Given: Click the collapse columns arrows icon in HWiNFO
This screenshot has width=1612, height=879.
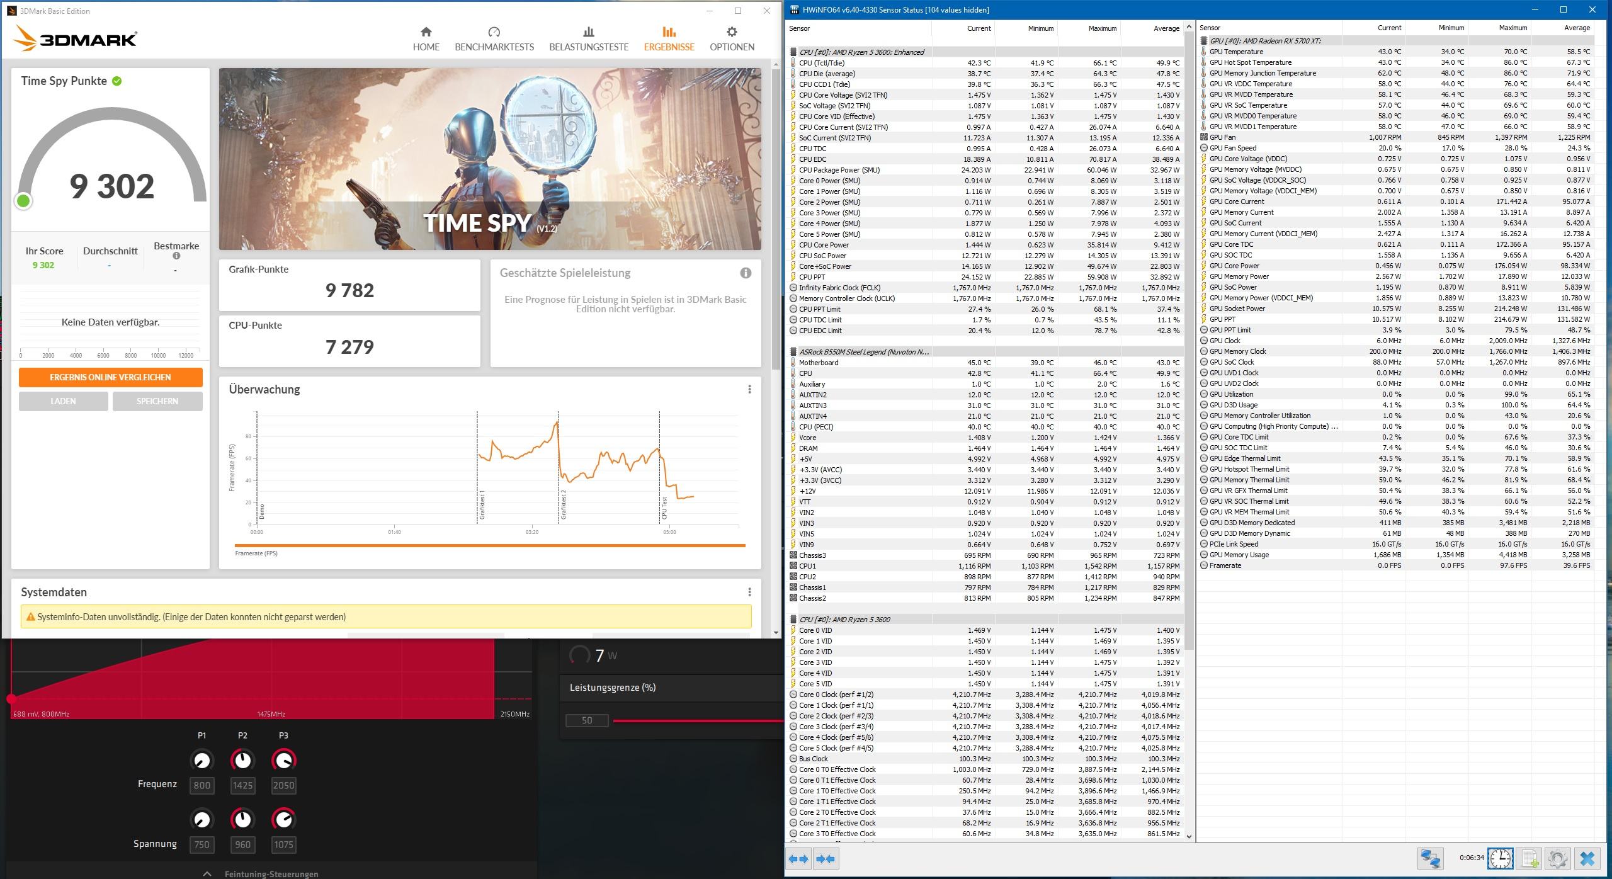Looking at the screenshot, I should tap(826, 859).
